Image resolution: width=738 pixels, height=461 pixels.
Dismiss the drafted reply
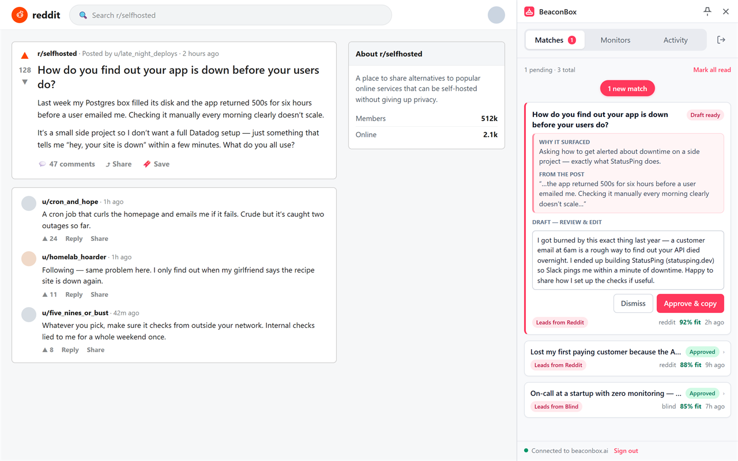pyautogui.click(x=633, y=304)
